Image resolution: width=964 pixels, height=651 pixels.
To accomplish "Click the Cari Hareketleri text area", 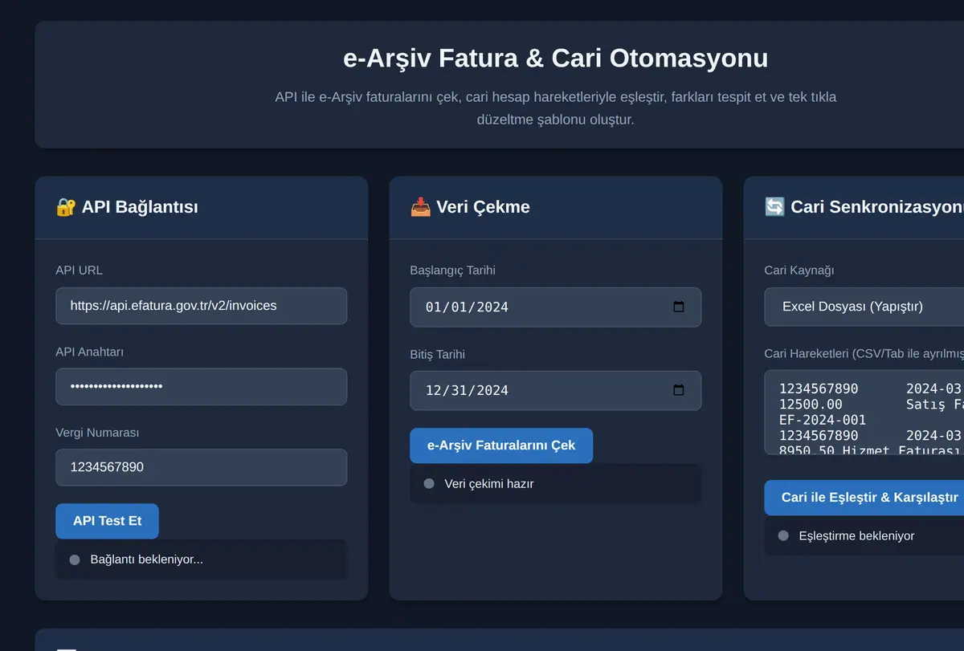I will [864, 413].
